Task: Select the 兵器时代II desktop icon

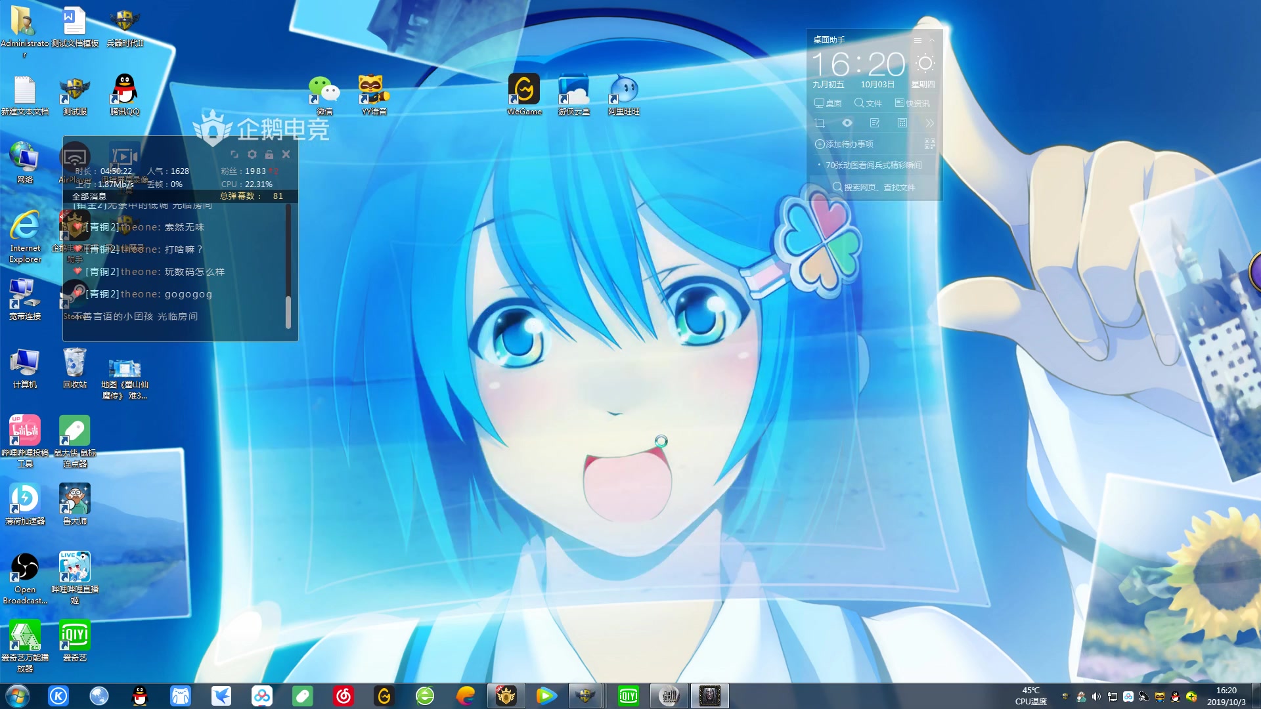Action: 125,28
